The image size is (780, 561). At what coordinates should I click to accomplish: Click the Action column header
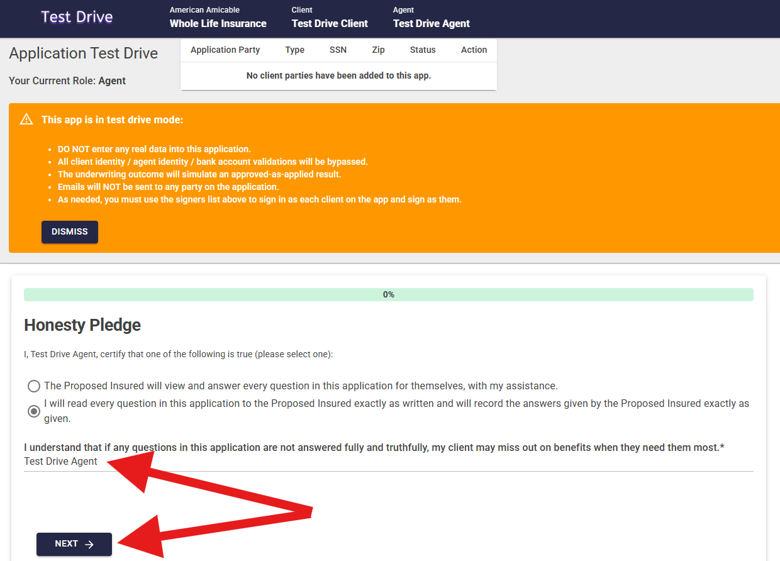(x=474, y=50)
